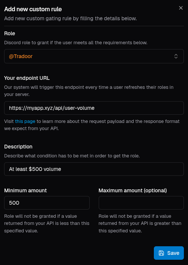Click the 'Description' field label

click(18, 147)
